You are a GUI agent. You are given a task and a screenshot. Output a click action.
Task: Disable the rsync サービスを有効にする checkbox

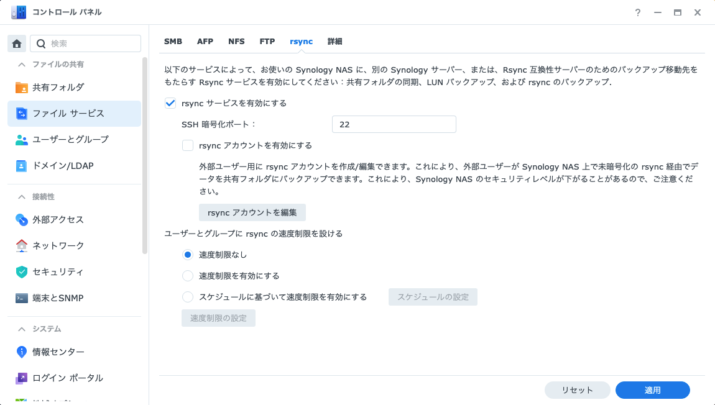[x=170, y=103]
